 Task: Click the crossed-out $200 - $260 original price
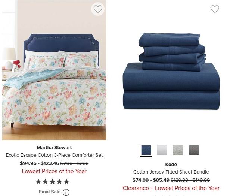point(74,163)
